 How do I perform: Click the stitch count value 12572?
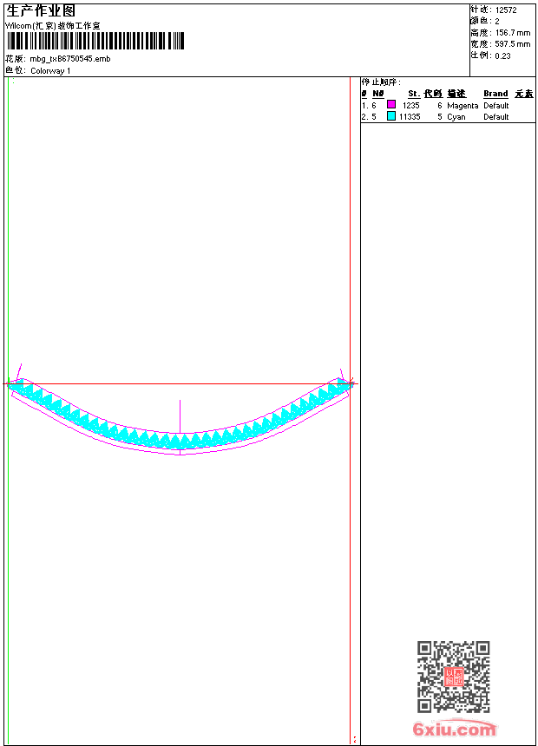(506, 10)
